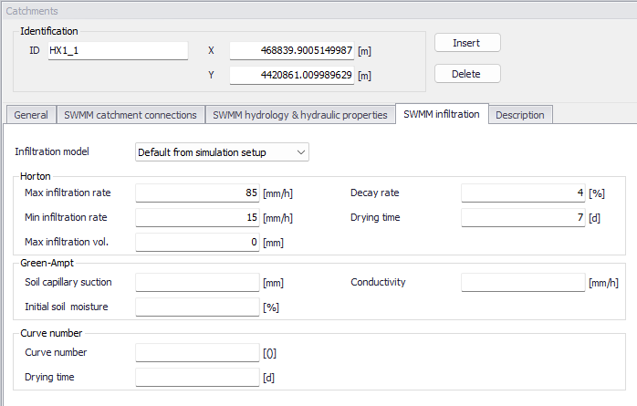Click the Green-Ampt Conductivity field
Viewport: 637px width, 406px height.
point(523,283)
